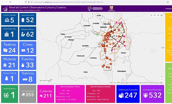
Task: Click the Teatrinos mask icon
Action: tap(25, 79)
